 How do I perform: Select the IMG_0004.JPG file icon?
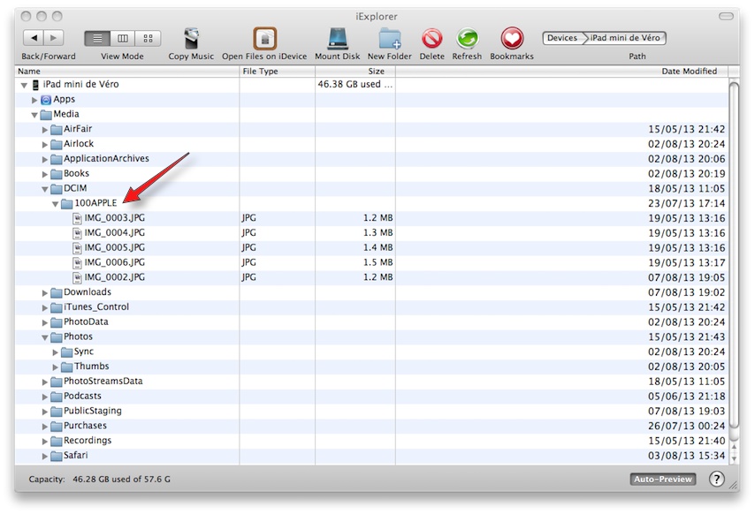pos(77,234)
